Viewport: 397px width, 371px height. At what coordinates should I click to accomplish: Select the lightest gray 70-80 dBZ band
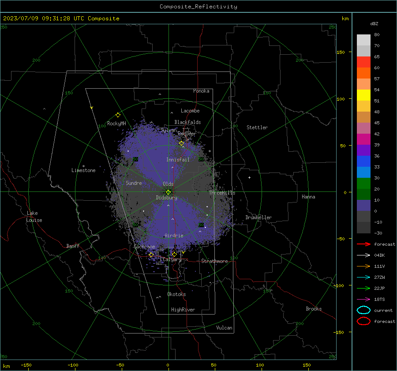363,40
